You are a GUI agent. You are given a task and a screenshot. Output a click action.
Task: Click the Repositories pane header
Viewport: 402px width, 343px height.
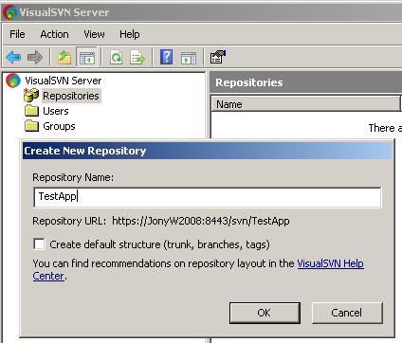[305, 82]
